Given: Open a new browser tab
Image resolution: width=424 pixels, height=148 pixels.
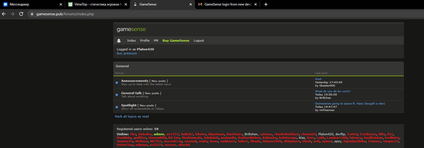Looking at the screenshot, I should (266, 4).
